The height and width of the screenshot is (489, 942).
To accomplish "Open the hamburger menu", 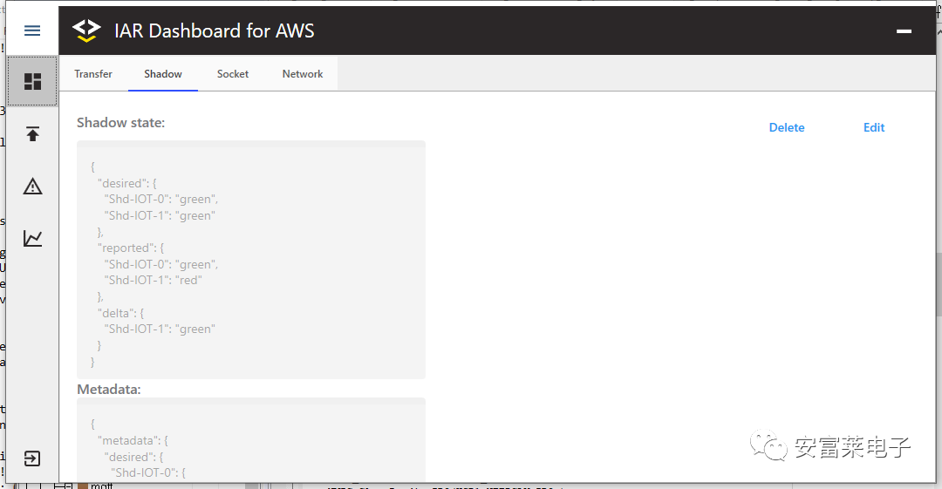I will (32, 31).
